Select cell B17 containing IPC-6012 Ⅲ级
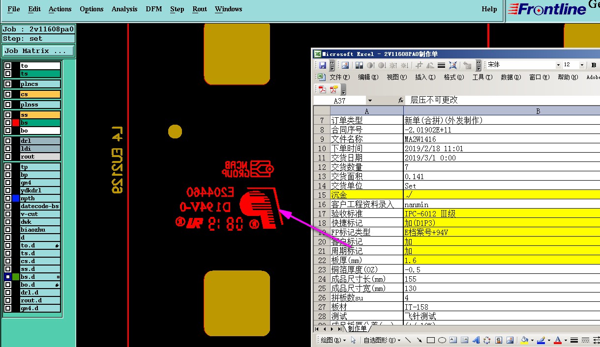The image size is (600, 347). pyautogui.click(x=502, y=214)
